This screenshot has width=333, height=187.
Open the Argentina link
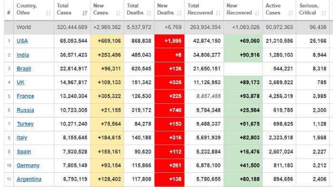pos(29,179)
